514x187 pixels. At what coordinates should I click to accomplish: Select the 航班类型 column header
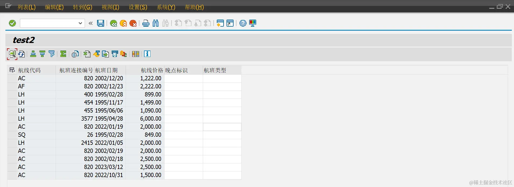coord(222,70)
